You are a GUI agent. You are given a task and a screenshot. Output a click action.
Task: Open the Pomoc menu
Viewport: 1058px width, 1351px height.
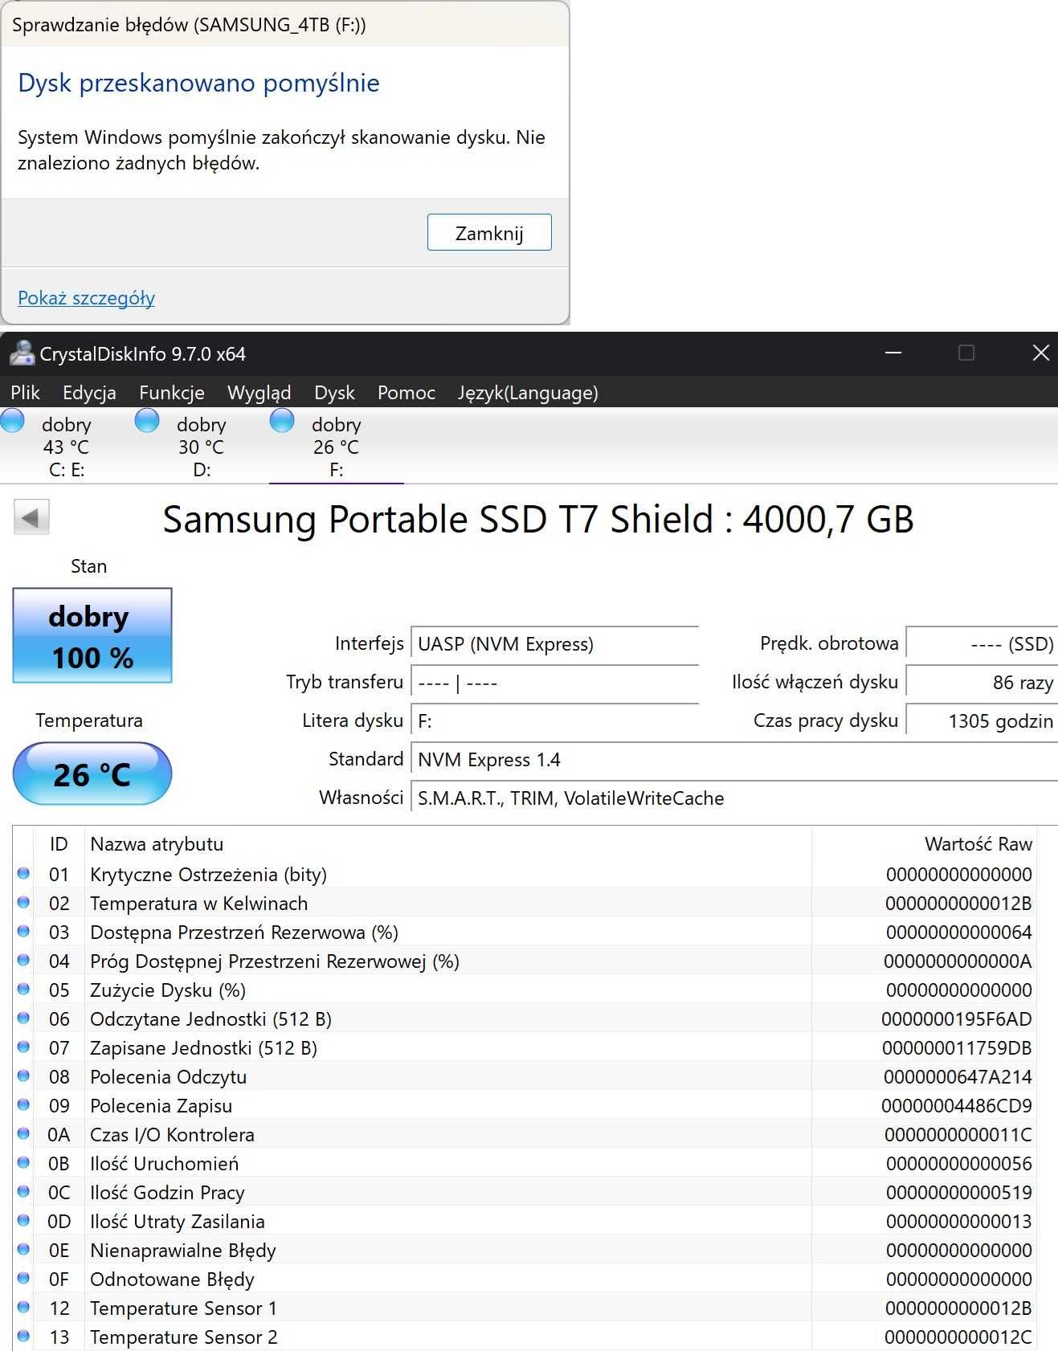point(406,393)
